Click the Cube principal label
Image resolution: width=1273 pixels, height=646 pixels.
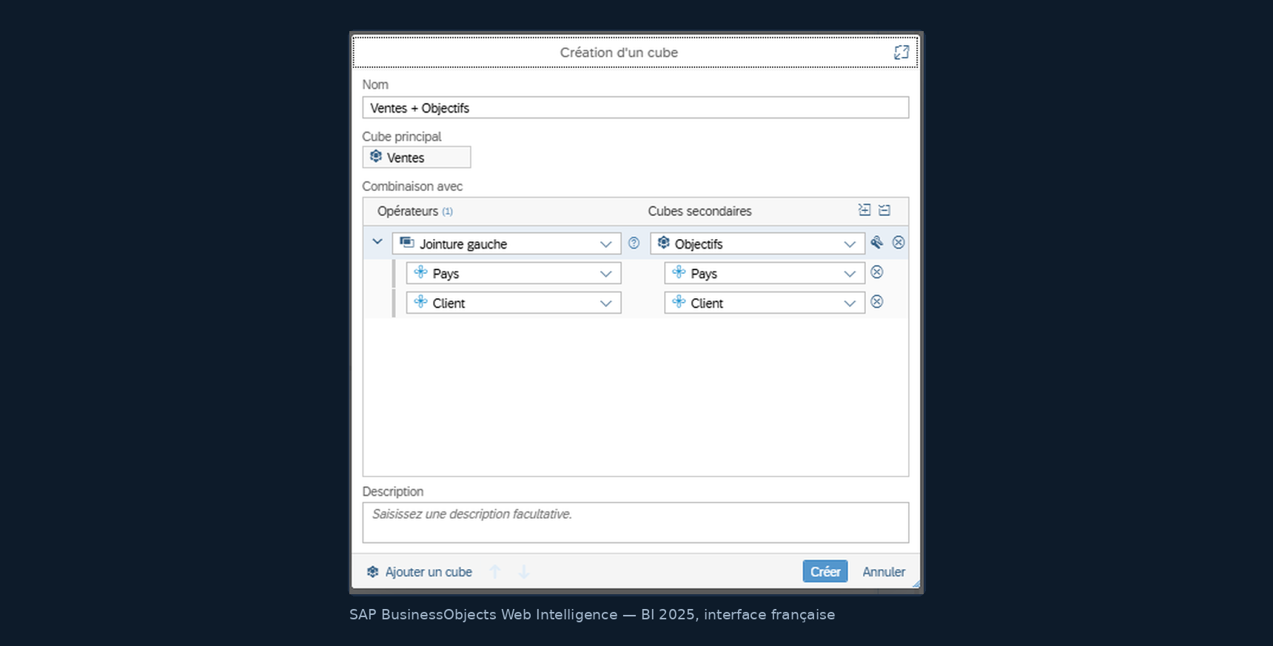tap(402, 136)
